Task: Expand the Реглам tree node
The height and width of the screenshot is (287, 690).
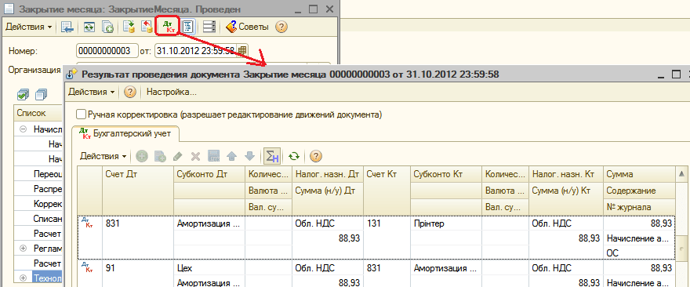Action: [24, 249]
